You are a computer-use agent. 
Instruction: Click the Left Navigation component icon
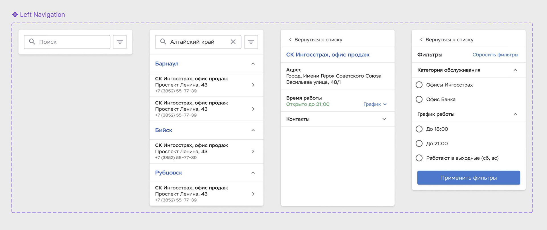[15, 15]
